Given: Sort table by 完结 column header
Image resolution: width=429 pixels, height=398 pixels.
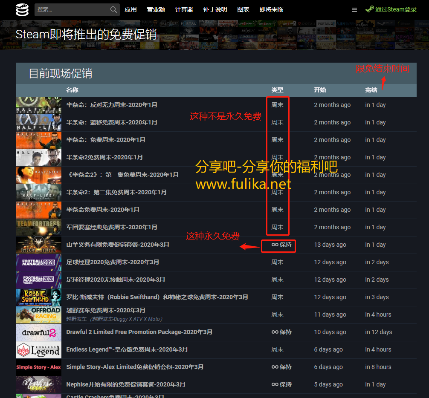Looking at the screenshot, I should (x=371, y=90).
